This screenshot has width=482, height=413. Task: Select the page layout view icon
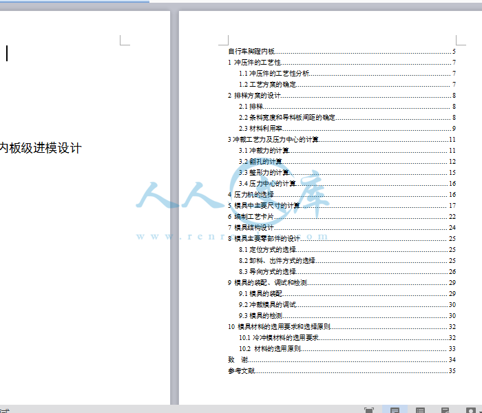(395, 410)
